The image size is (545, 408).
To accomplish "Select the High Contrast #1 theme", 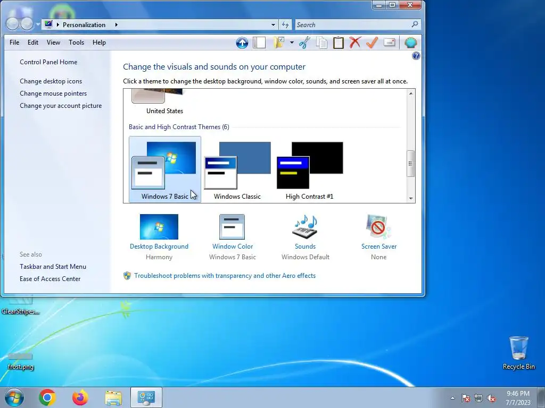I will [x=309, y=169].
